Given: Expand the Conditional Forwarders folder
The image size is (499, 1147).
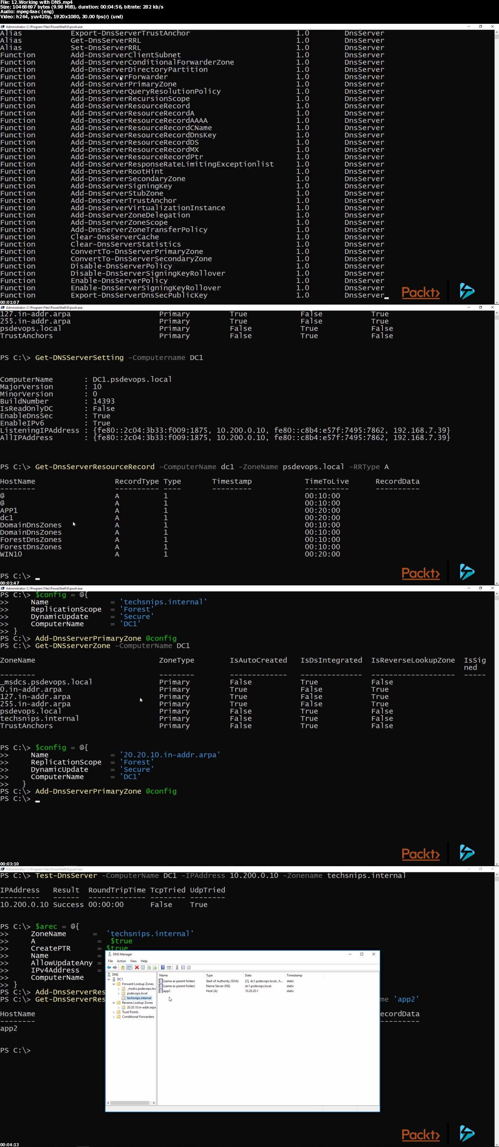Looking at the screenshot, I should pyautogui.click(x=114, y=1017).
